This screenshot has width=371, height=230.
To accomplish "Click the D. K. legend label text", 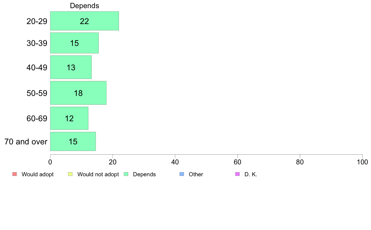I will pos(251,174).
